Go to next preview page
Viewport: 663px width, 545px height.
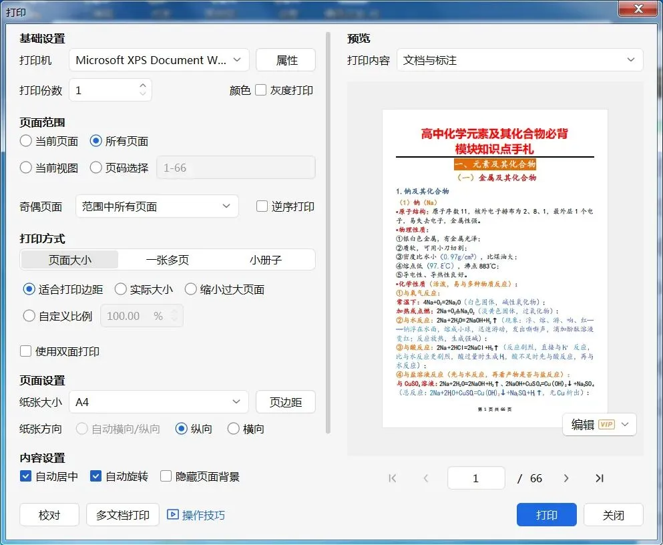coord(566,478)
